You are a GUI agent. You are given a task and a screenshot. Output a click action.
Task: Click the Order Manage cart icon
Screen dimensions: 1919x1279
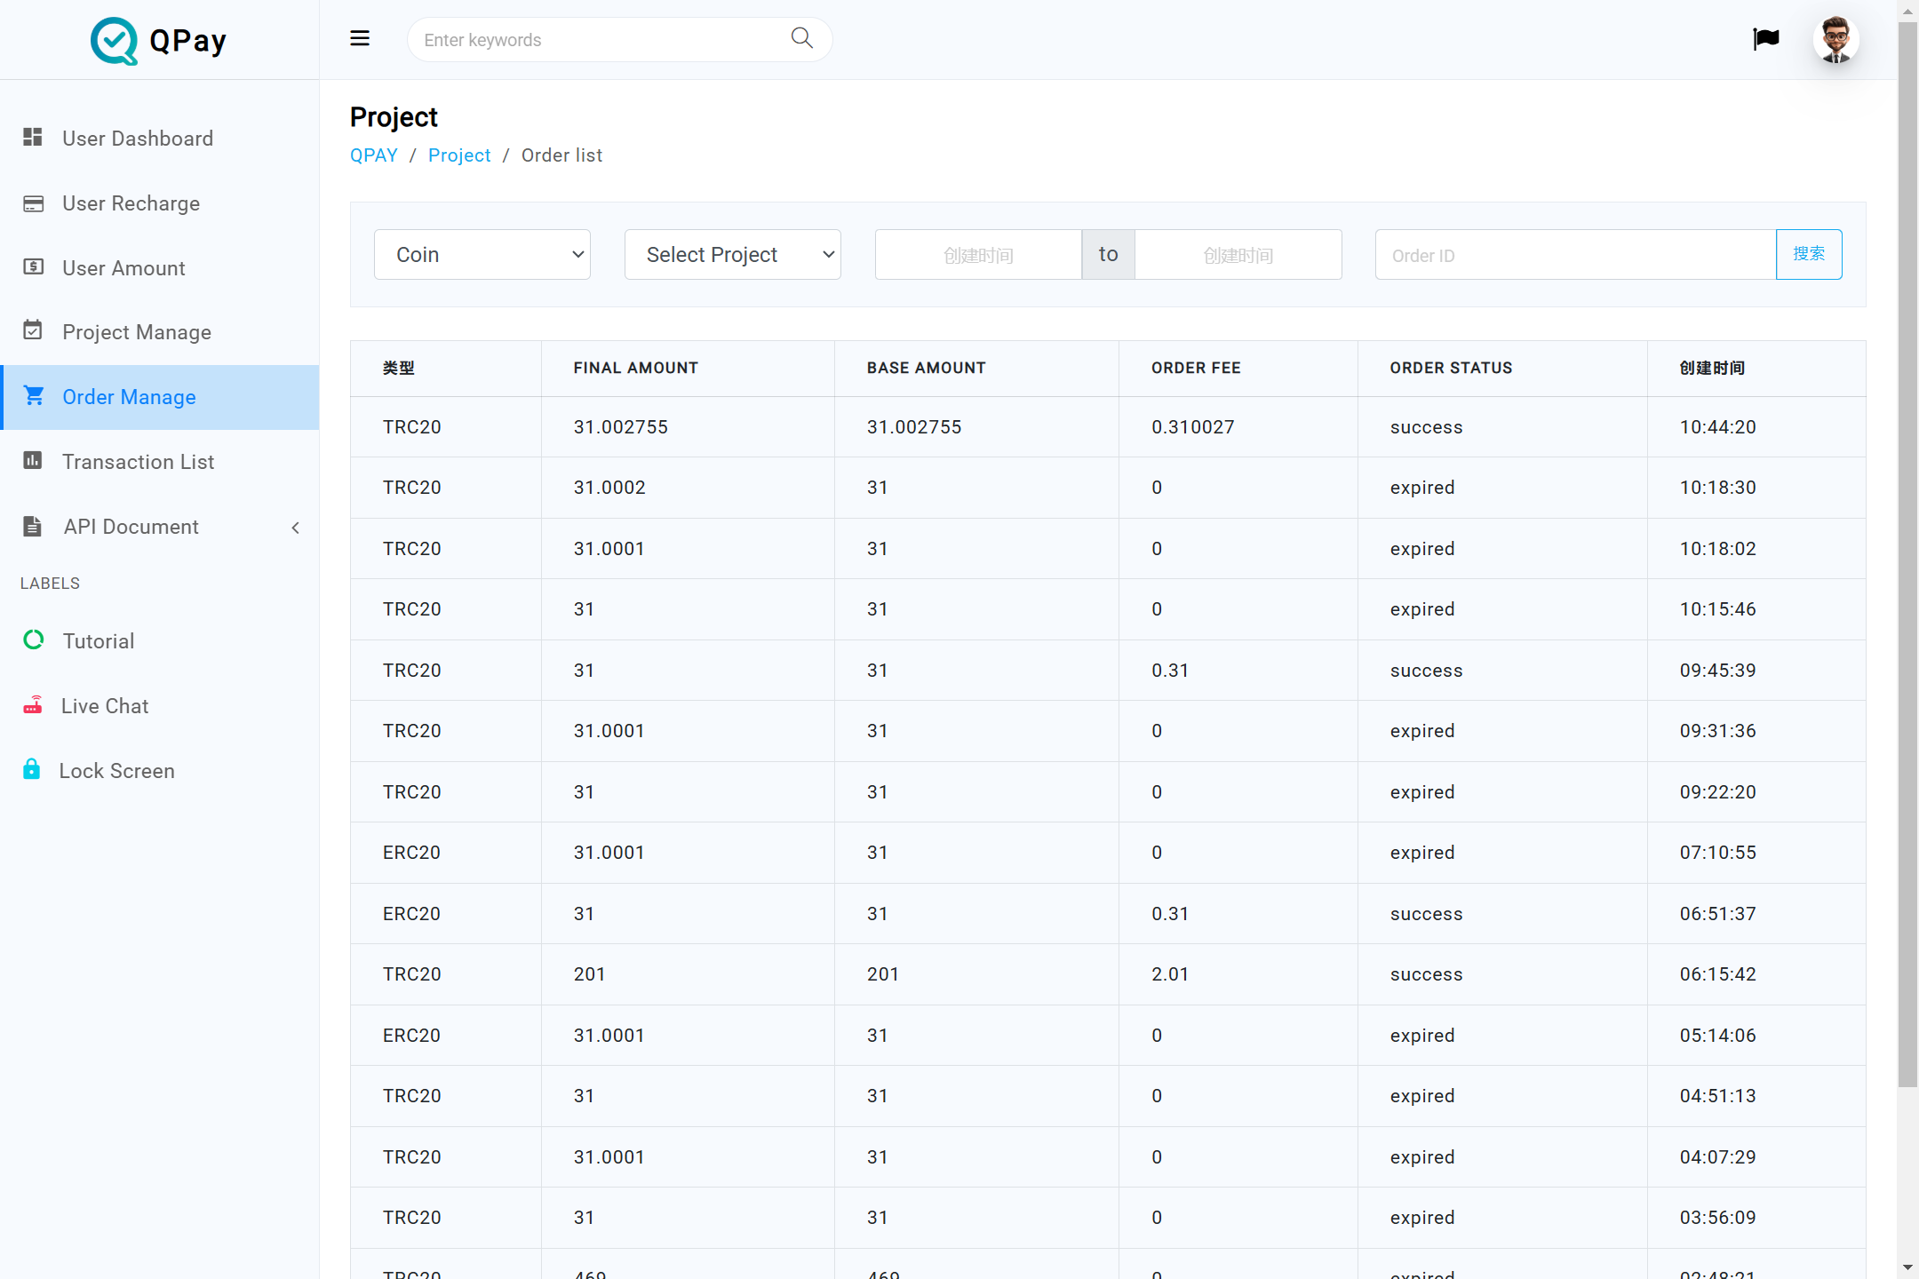click(34, 396)
